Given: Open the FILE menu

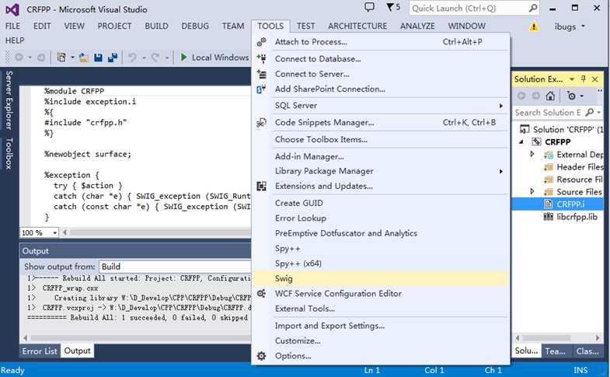Looking at the screenshot, I should 13,26.
